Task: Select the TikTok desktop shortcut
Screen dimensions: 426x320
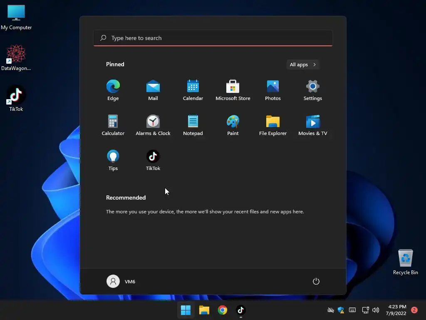Action: 16,98
